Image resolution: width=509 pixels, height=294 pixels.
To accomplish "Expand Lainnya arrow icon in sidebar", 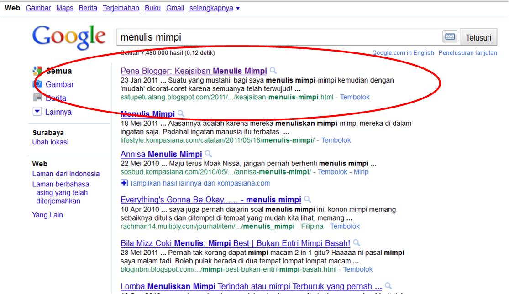I will click(37, 112).
